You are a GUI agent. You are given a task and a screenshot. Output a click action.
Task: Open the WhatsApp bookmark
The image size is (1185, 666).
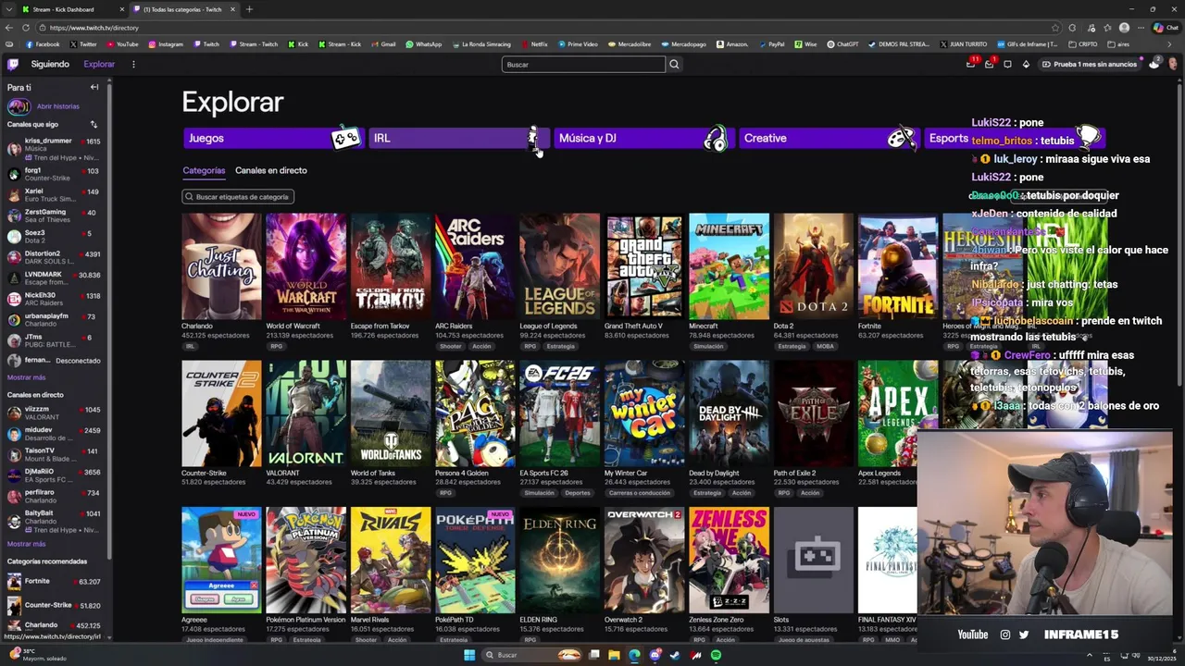tap(423, 43)
